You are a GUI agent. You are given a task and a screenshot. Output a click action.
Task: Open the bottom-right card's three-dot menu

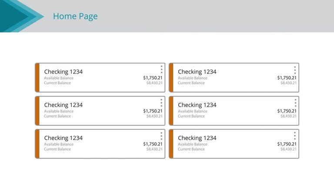click(295, 136)
